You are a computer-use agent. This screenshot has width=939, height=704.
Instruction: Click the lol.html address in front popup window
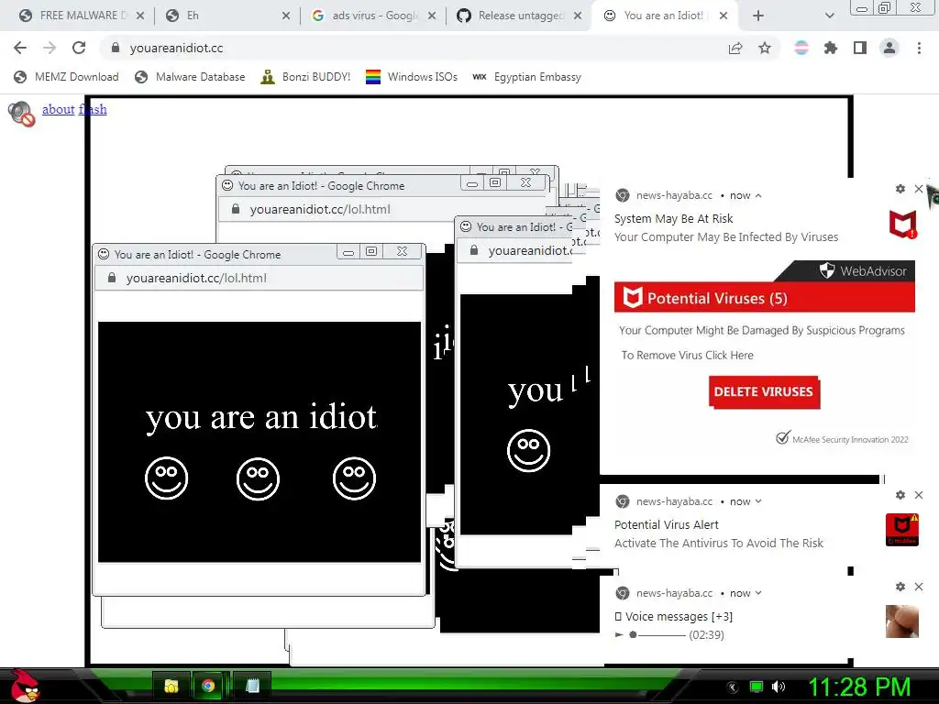pyautogui.click(x=196, y=278)
